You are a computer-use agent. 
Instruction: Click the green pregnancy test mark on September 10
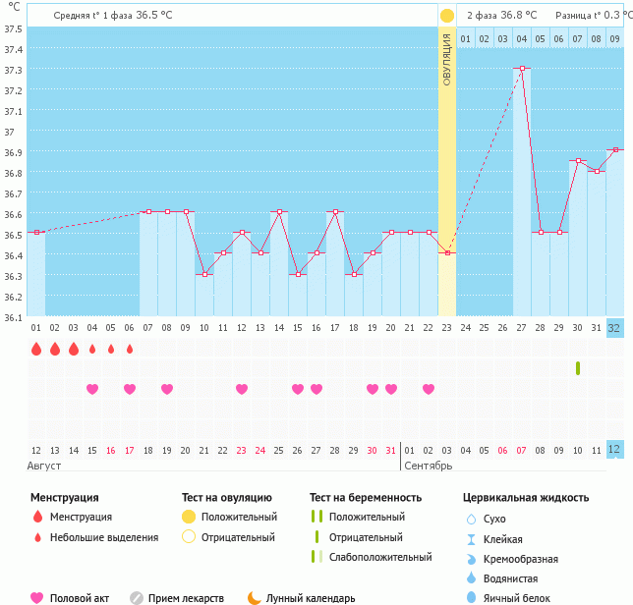[578, 368]
